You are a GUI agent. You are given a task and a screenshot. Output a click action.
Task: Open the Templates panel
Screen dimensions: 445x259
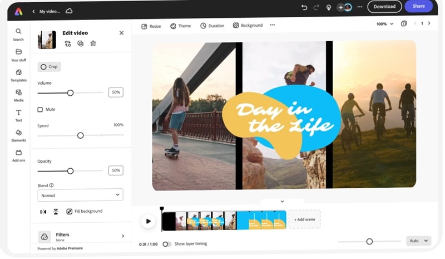18,75
